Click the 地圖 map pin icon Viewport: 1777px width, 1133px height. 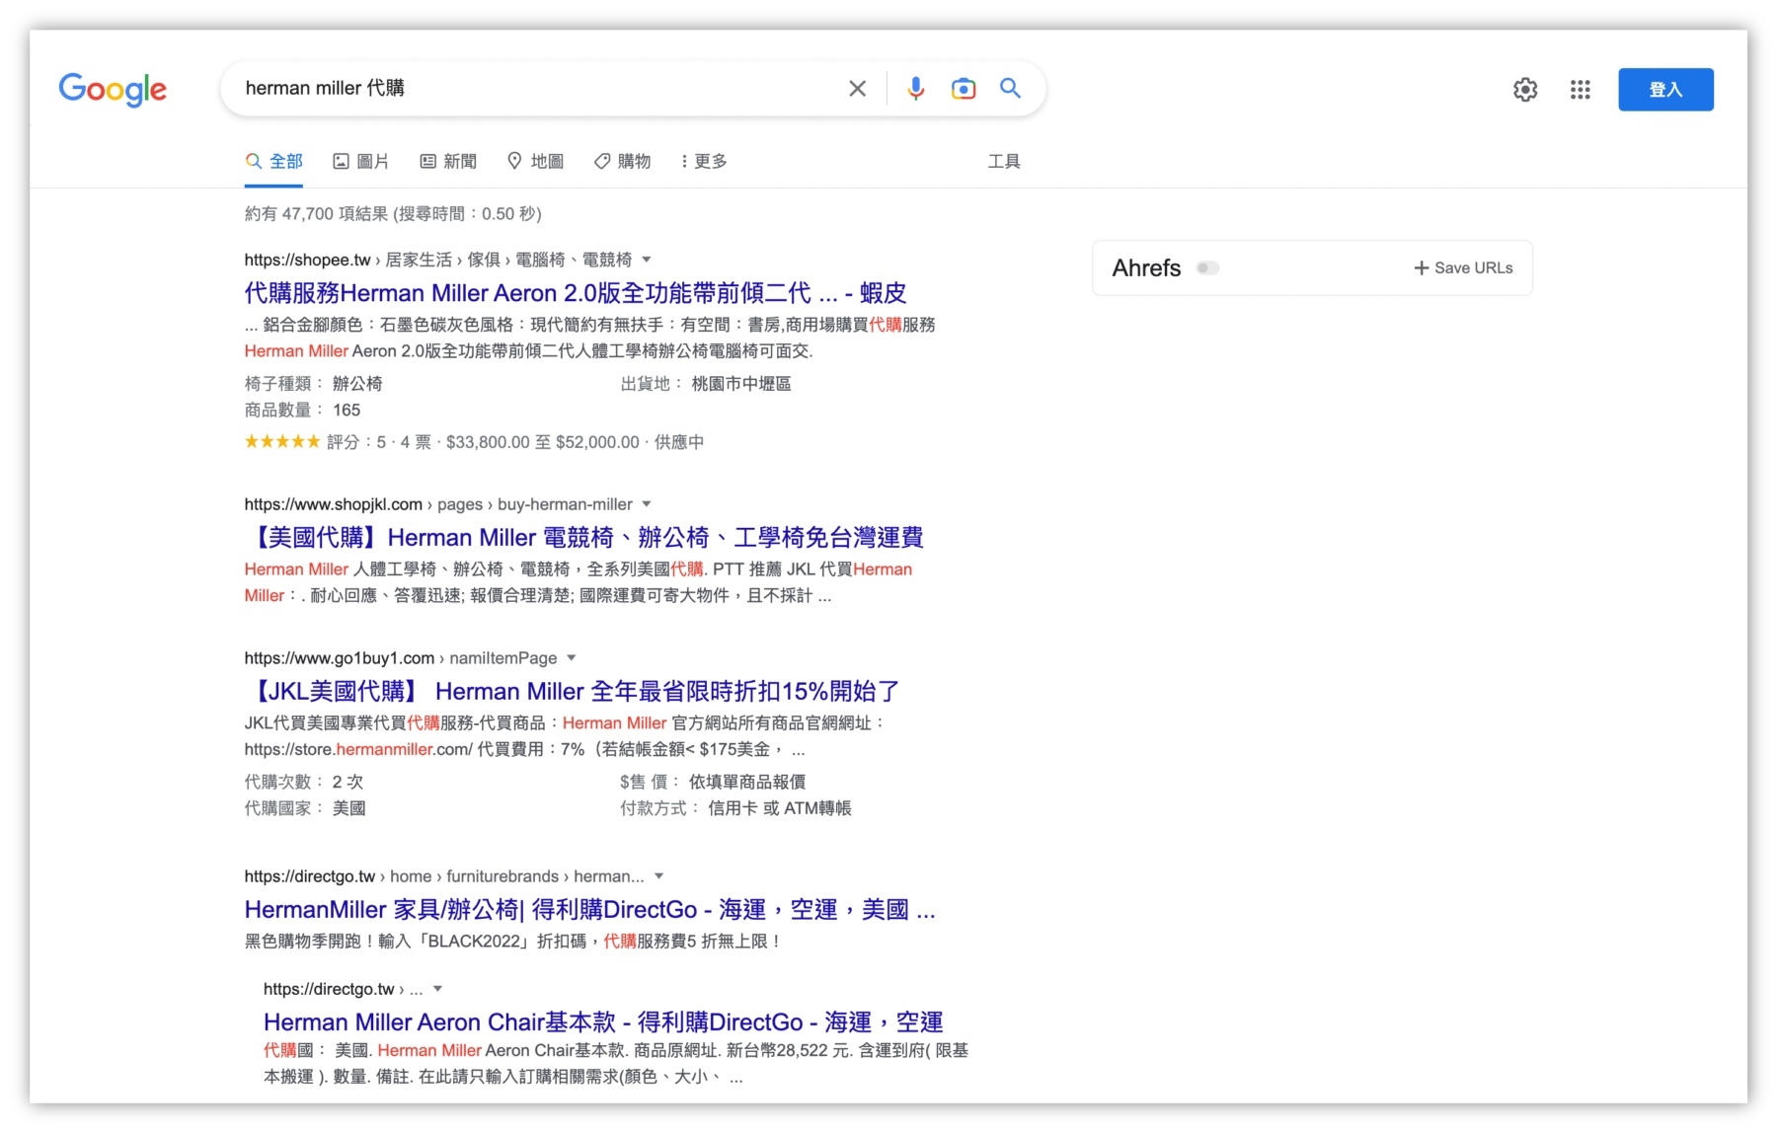tap(515, 161)
